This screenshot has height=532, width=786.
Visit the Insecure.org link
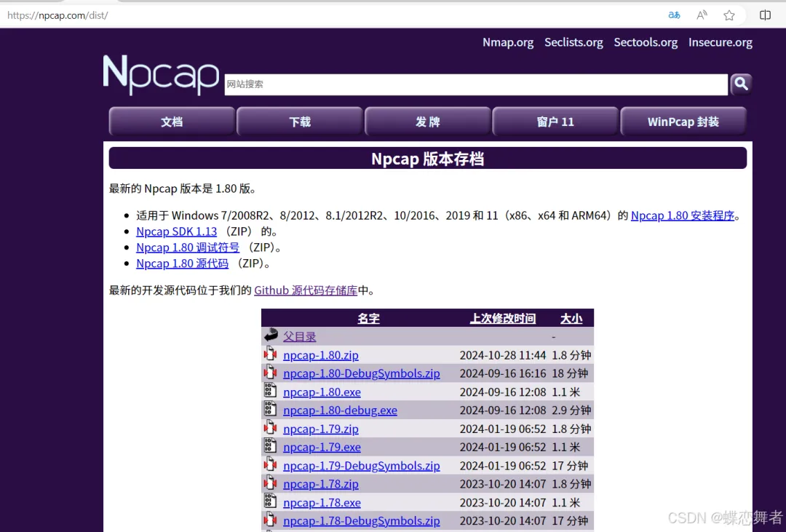pos(720,43)
